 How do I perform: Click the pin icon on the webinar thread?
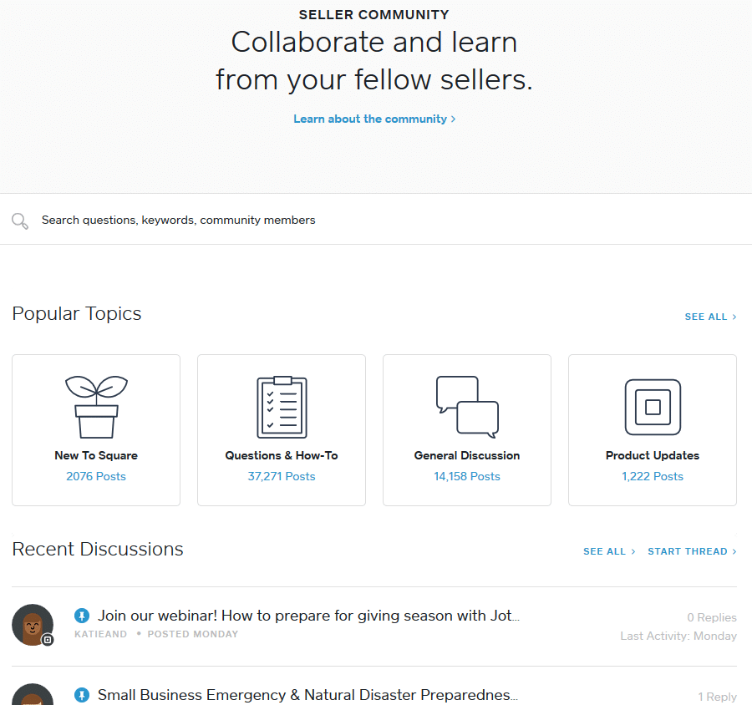tap(82, 615)
